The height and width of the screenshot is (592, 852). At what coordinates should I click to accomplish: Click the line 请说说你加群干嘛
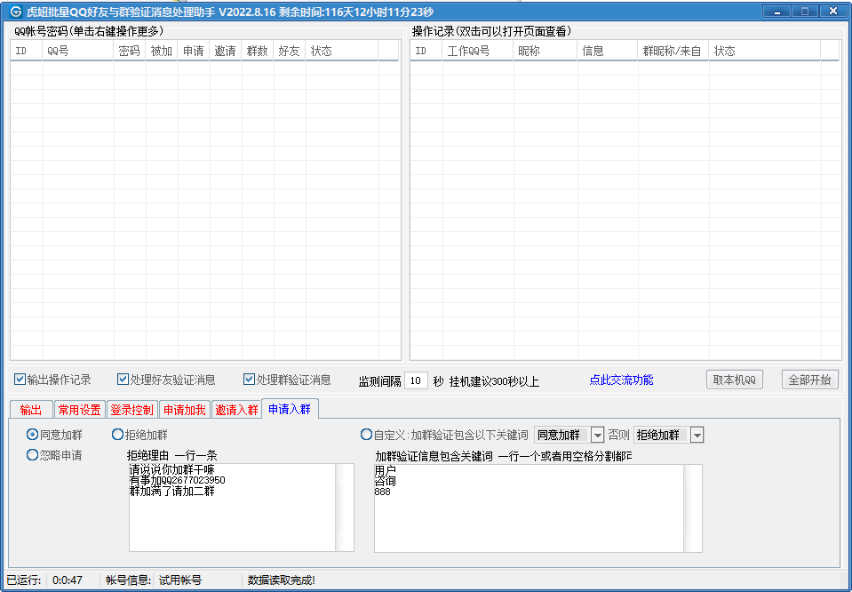coord(171,469)
